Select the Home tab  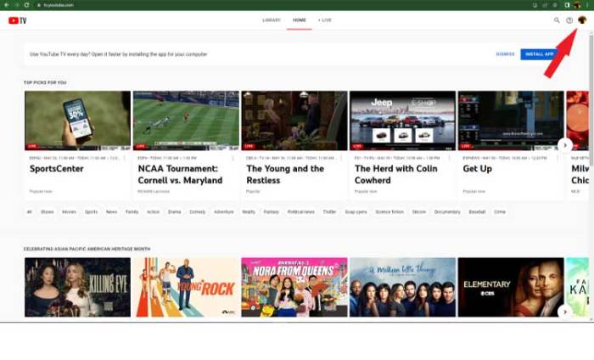[x=300, y=20]
